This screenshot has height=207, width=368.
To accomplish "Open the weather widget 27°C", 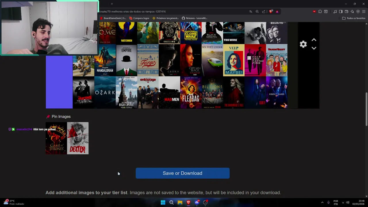I will (14, 202).
